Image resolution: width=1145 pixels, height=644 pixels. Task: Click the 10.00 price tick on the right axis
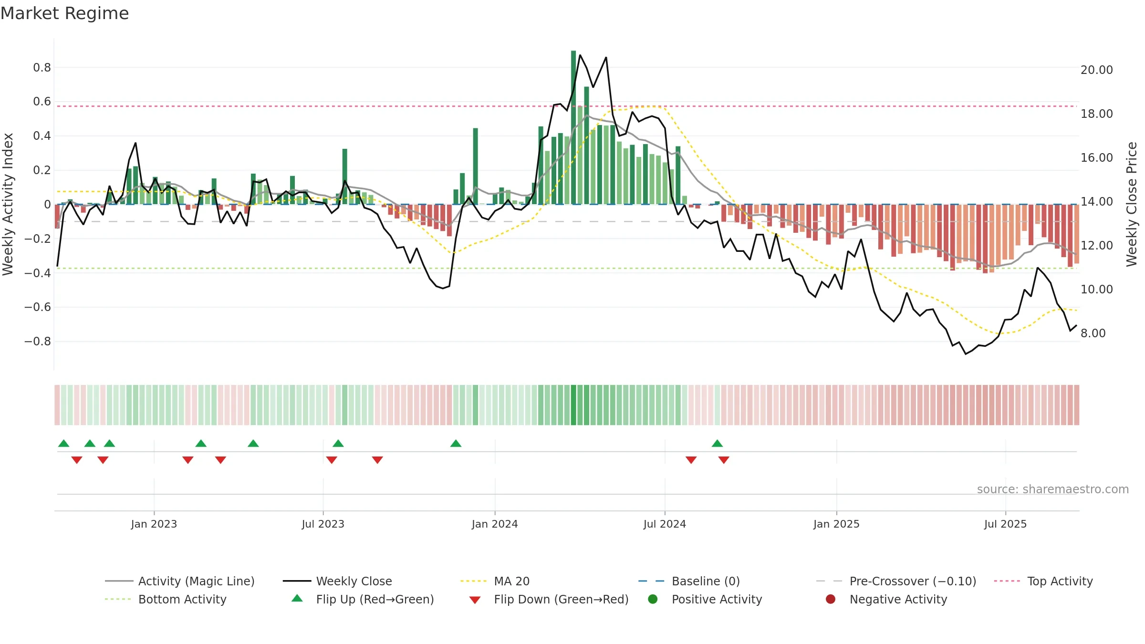1097,289
